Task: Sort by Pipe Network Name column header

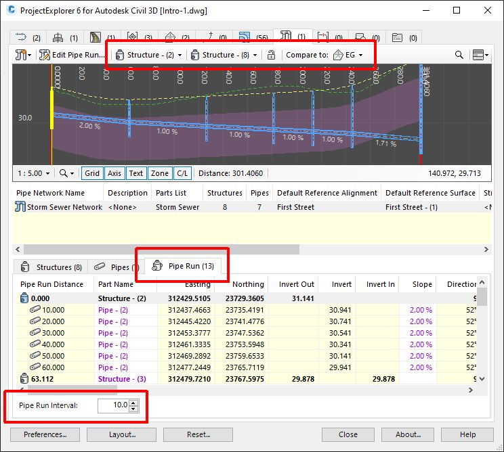Action: pos(50,193)
